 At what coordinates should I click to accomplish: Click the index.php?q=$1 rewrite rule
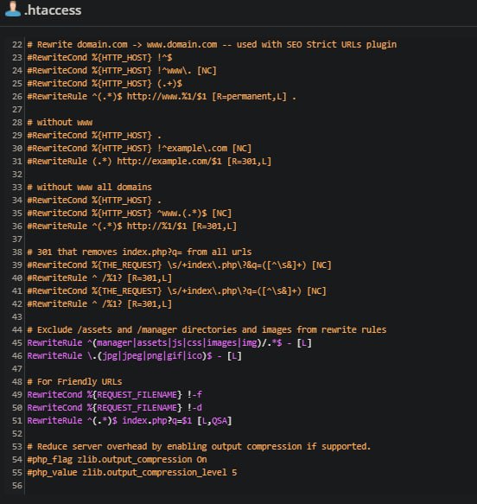point(130,421)
